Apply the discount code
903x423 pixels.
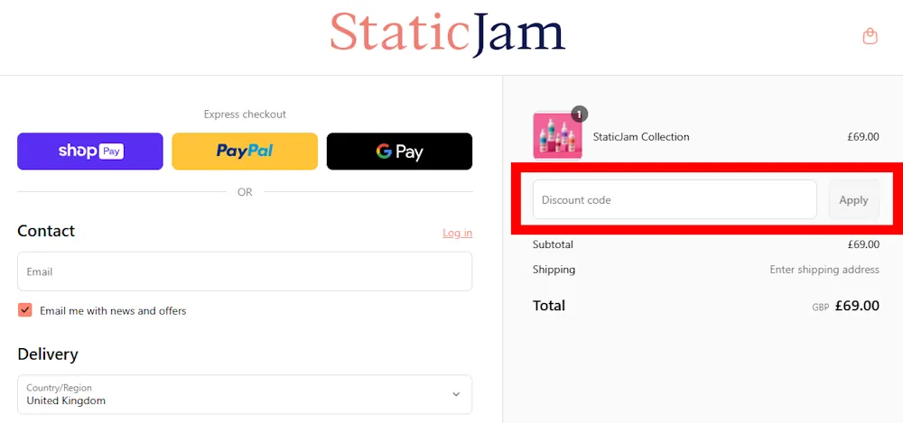853,199
